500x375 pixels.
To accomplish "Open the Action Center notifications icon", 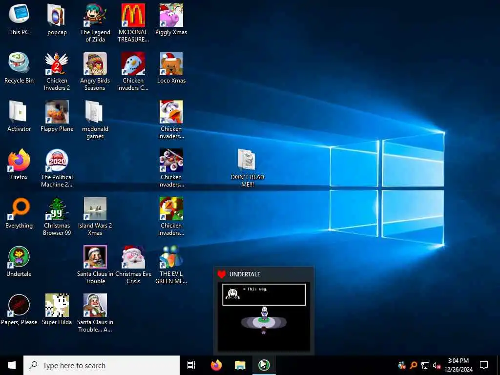I will point(484,365).
